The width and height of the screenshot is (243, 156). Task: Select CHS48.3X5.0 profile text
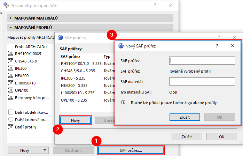[x=26, y=61]
